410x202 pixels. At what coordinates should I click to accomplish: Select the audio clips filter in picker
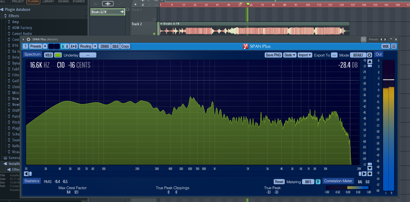coord(108,4)
